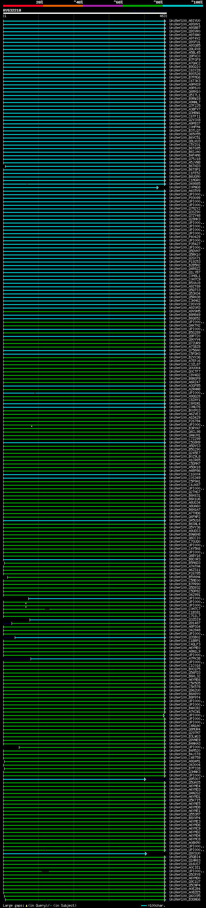Viewport: 206px width, 908px height.
Task: Click cyan alignment bar for UniRef100_A7PK38
Action: pyautogui.click(x=98, y=658)
